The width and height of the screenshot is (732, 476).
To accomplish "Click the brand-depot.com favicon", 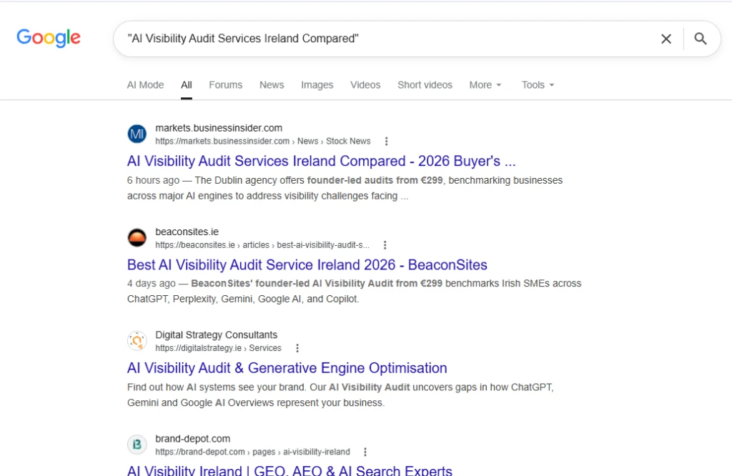I will 137,445.
